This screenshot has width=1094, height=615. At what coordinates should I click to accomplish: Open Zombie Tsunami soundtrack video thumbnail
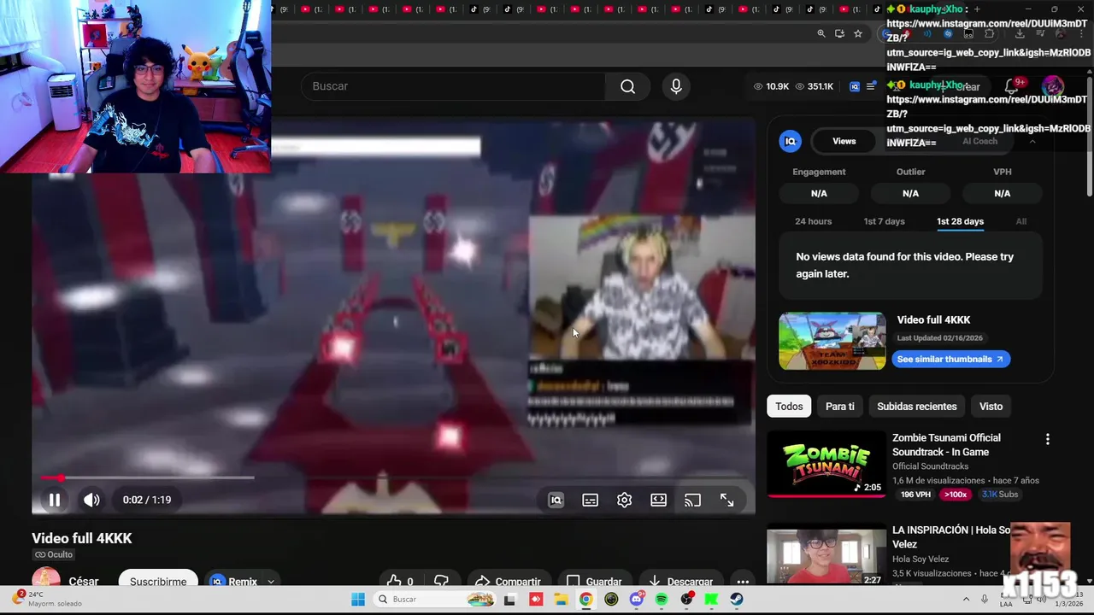click(x=826, y=464)
